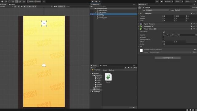Open the Collab icon near Account
Image resolution: width=197 pixels, height=111 pixels.
pyautogui.click(x=157, y=2)
